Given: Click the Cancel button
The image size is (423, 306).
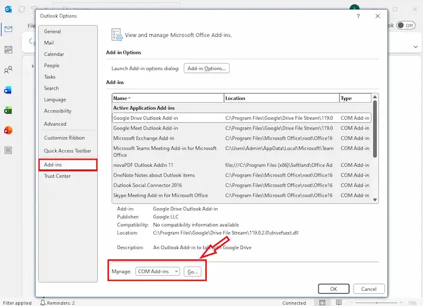Looking at the screenshot, I should click(x=369, y=288).
